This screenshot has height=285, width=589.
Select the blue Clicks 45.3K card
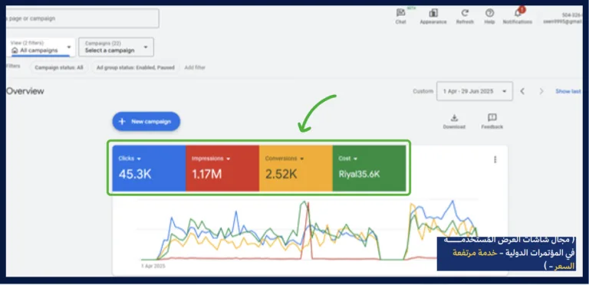pyautogui.click(x=149, y=169)
